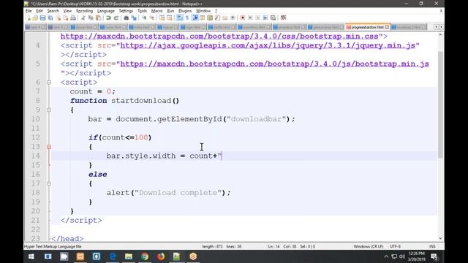Open the Edit menu

click(39, 11)
